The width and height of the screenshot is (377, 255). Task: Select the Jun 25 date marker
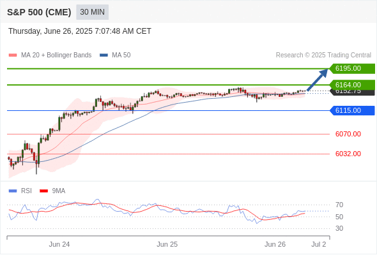coord(167,244)
